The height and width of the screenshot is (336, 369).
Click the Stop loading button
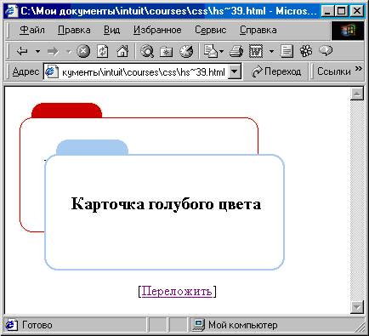pyautogui.click(x=83, y=51)
